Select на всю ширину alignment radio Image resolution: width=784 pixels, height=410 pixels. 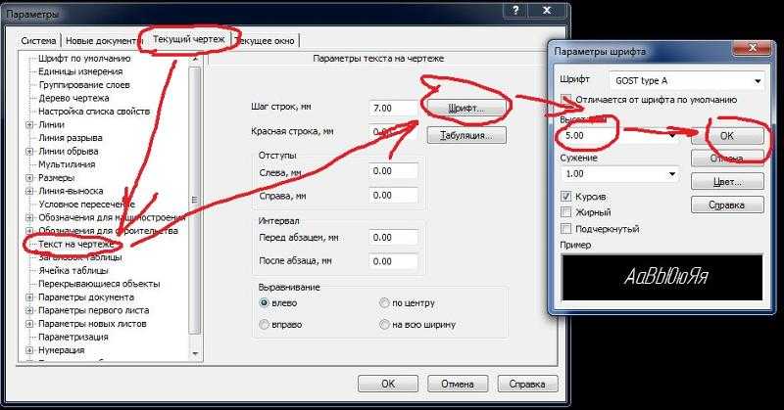coord(384,324)
